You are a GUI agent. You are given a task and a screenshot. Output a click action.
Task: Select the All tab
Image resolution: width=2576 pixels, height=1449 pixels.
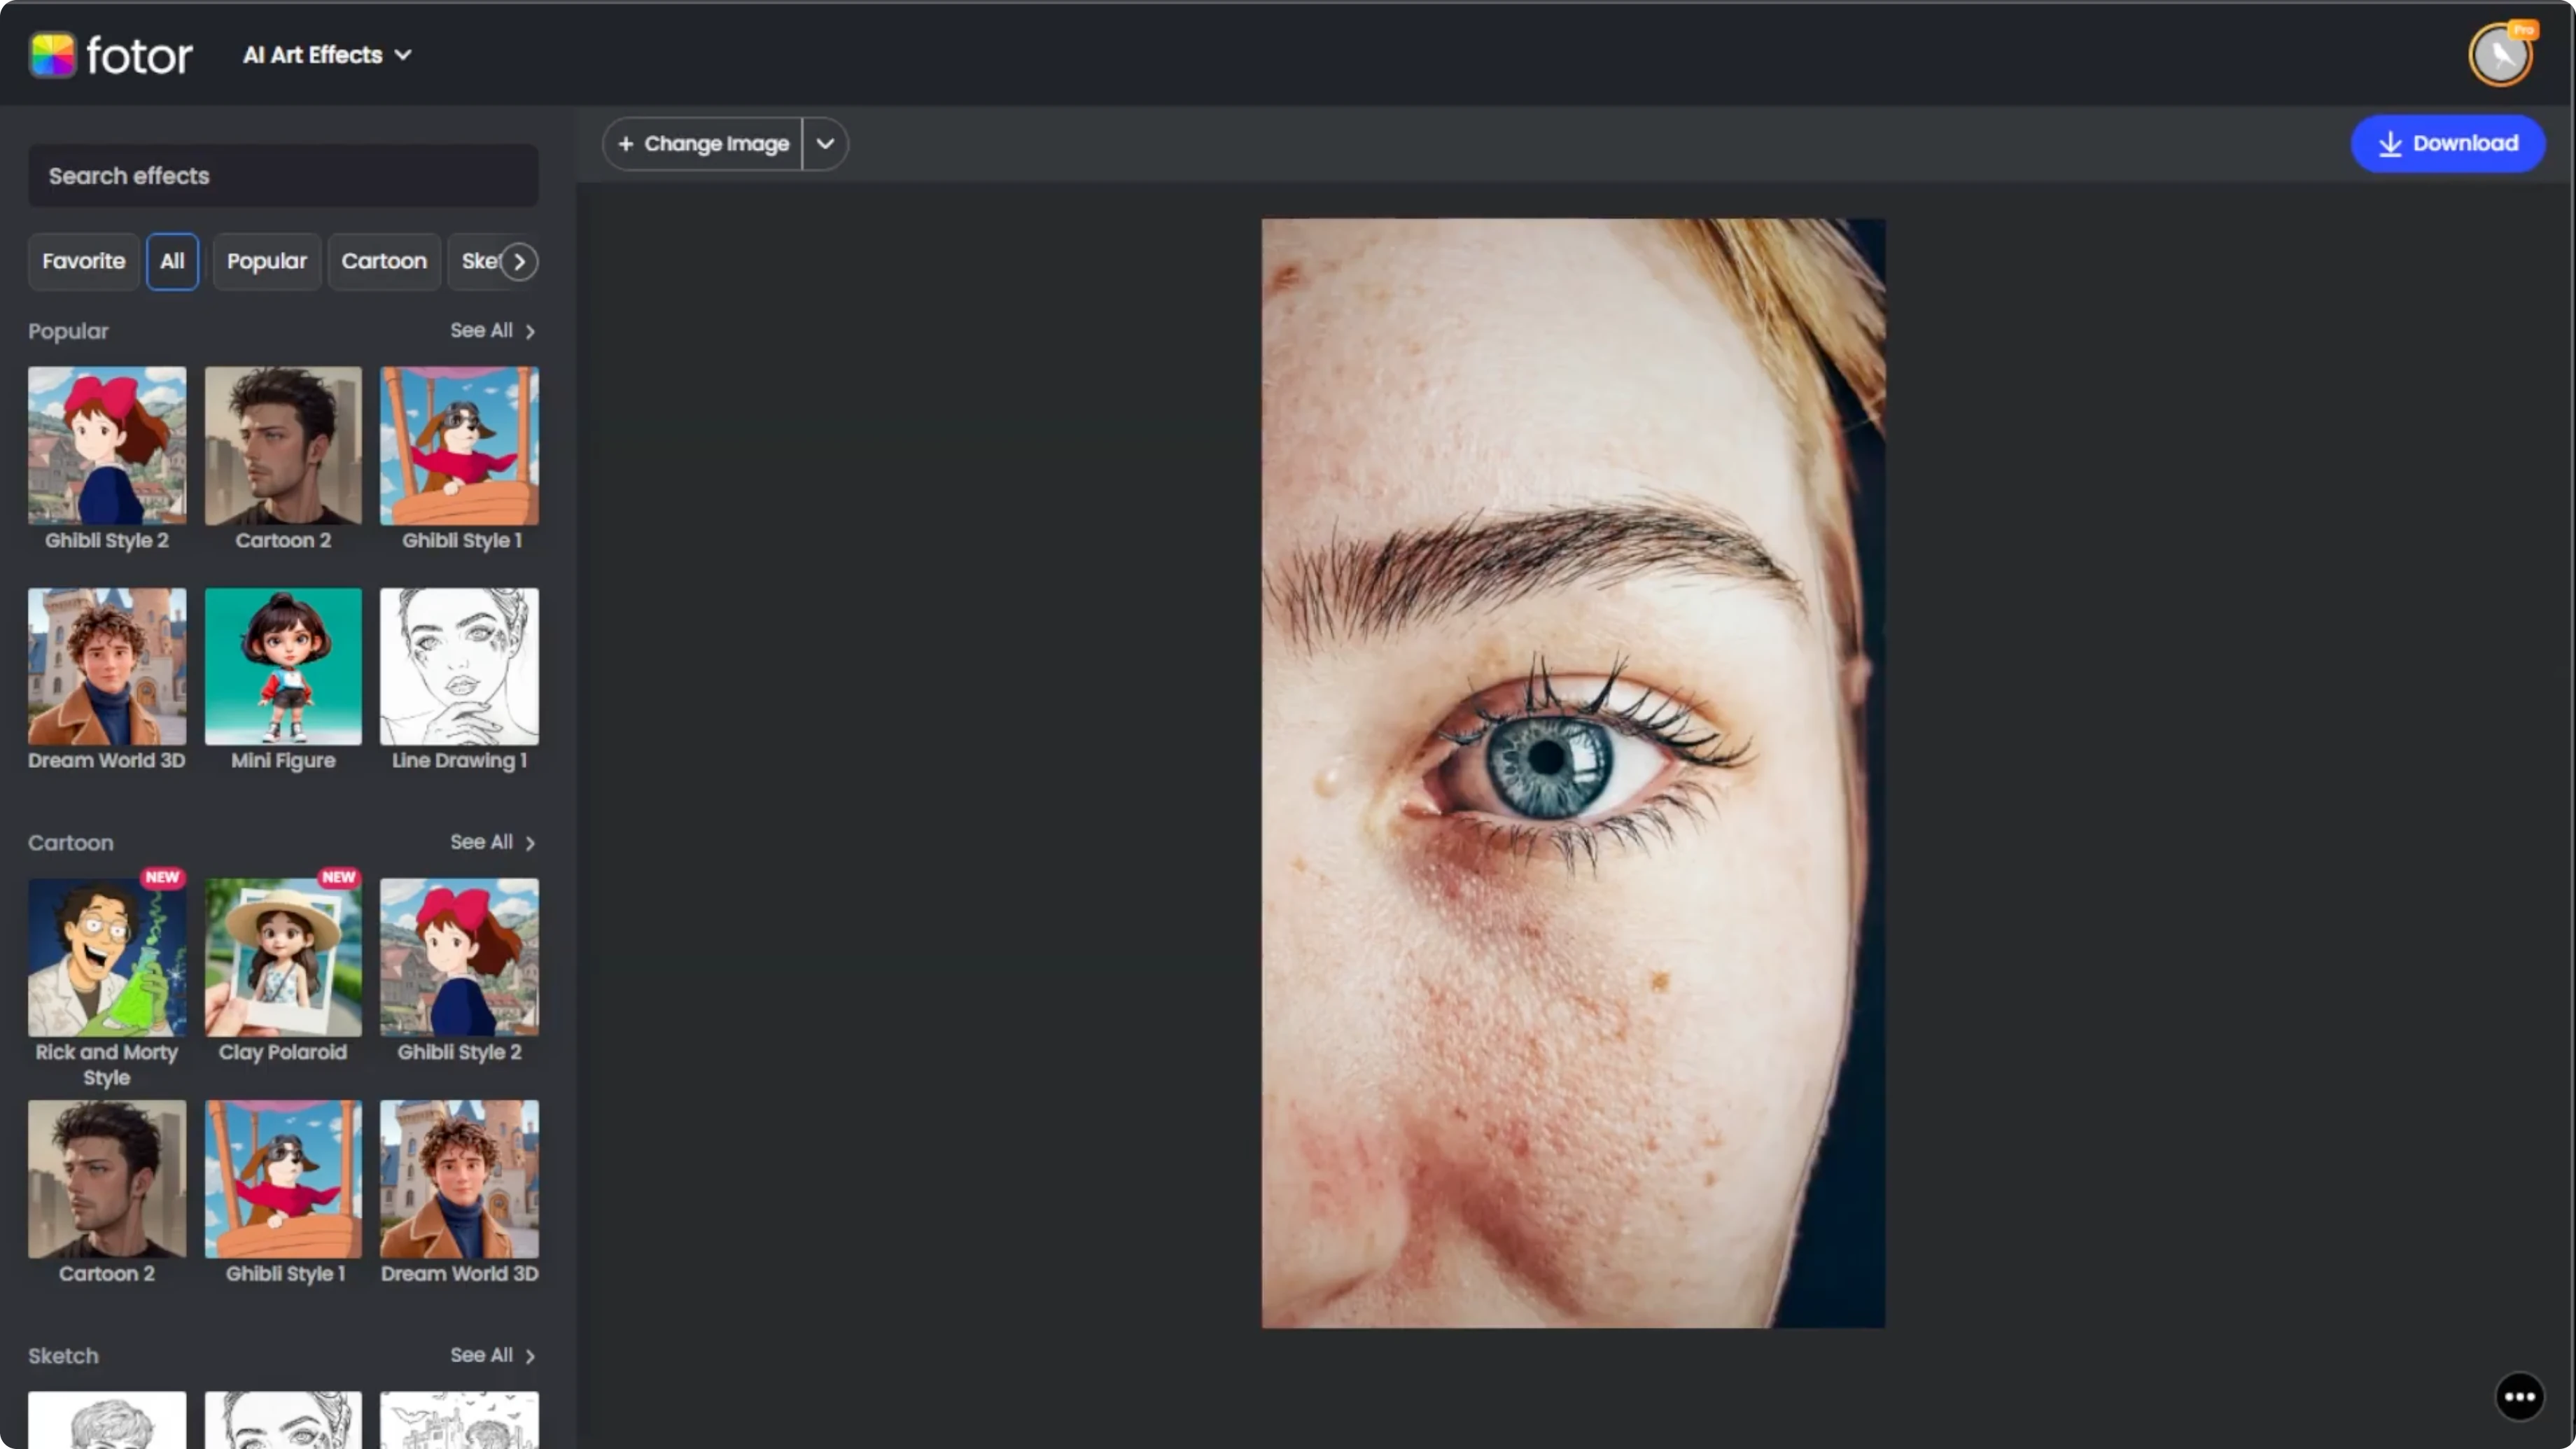point(172,261)
